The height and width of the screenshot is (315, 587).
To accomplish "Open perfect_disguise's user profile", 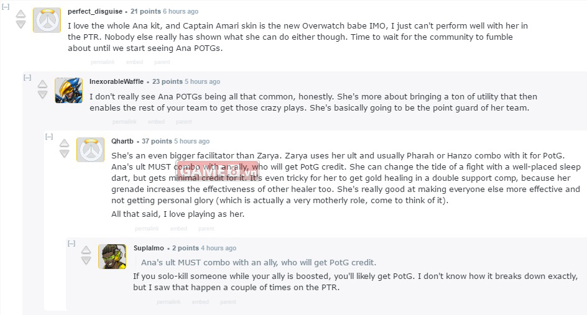I will pos(95,11).
